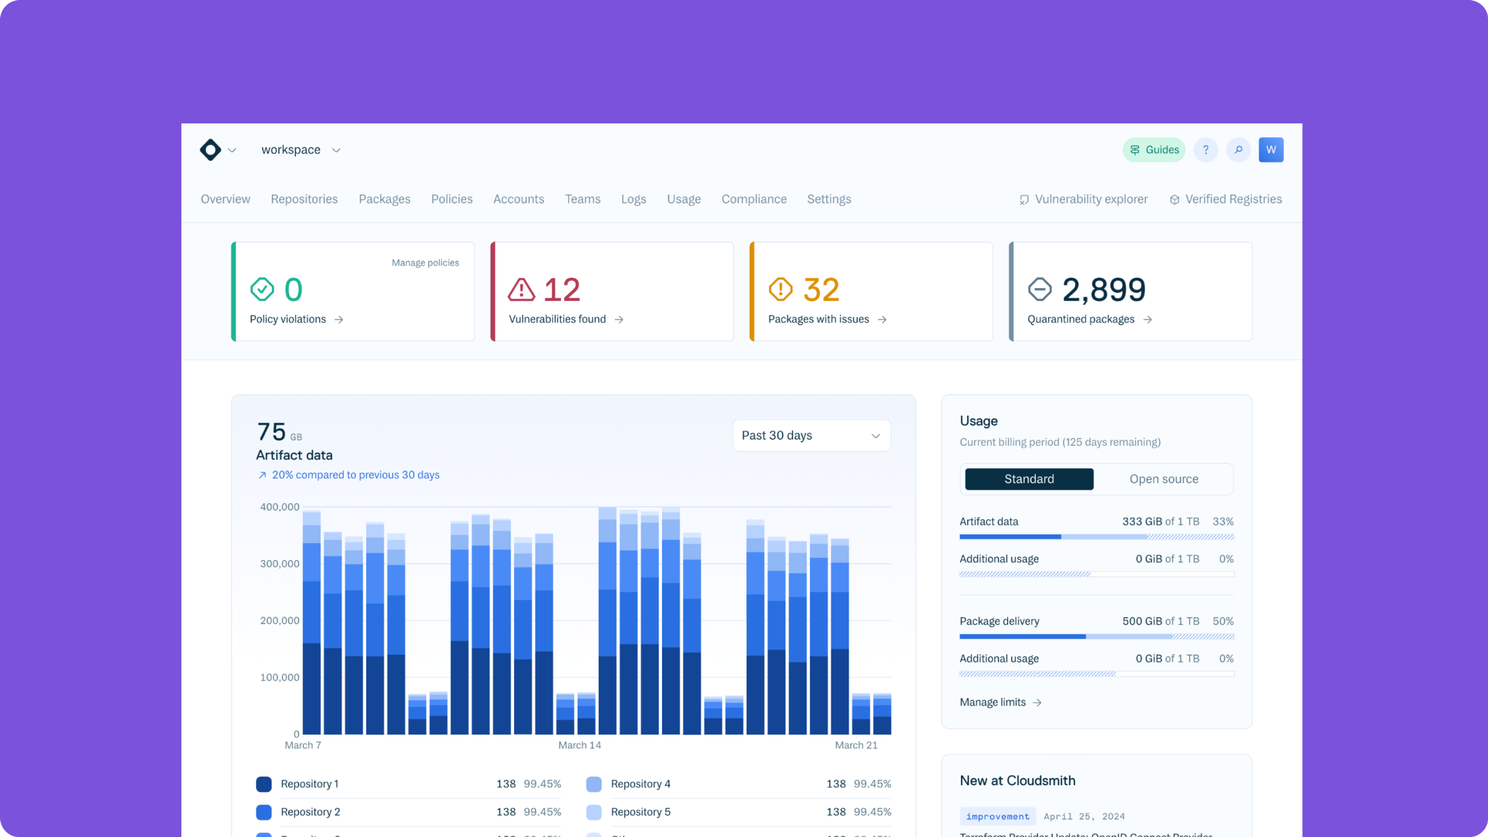The height and width of the screenshot is (837, 1488).
Task: Select the Standard usage toggle
Action: [1029, 479]
